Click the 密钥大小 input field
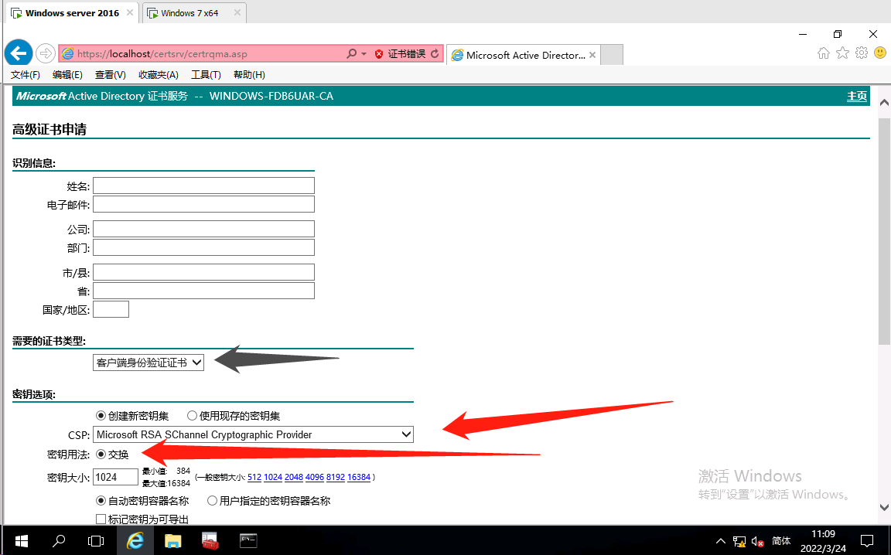This screenshot has width=891, height=555. (115, 477)
